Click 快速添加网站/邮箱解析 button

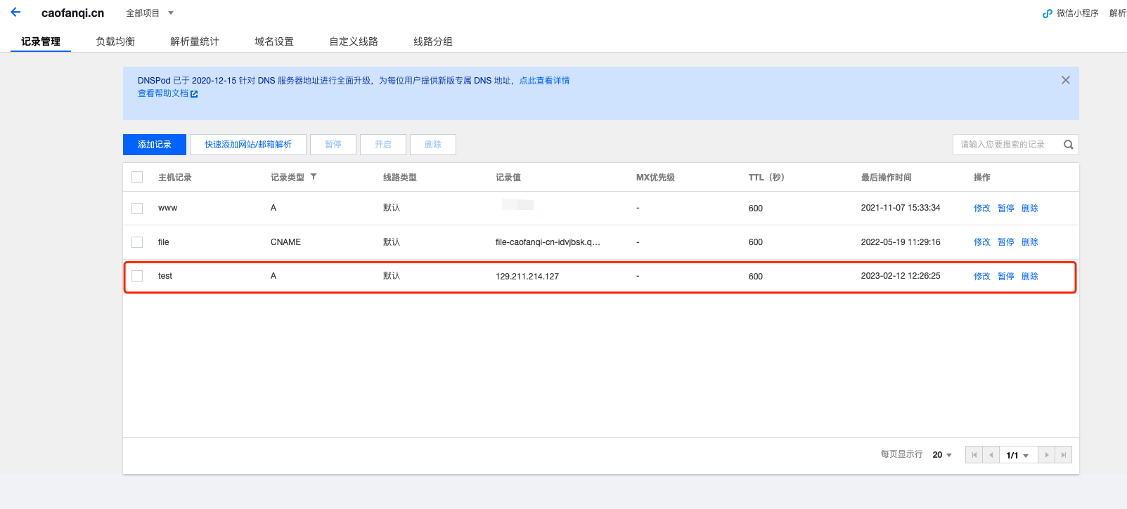click(248, 145)
